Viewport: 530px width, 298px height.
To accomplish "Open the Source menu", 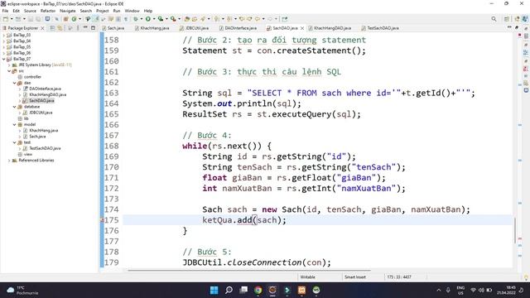I will (30, 11).
